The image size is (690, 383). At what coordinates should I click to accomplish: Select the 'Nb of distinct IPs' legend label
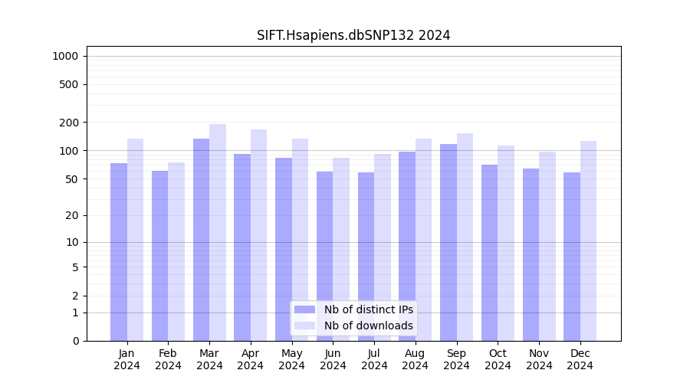click(x=368, y=309)
